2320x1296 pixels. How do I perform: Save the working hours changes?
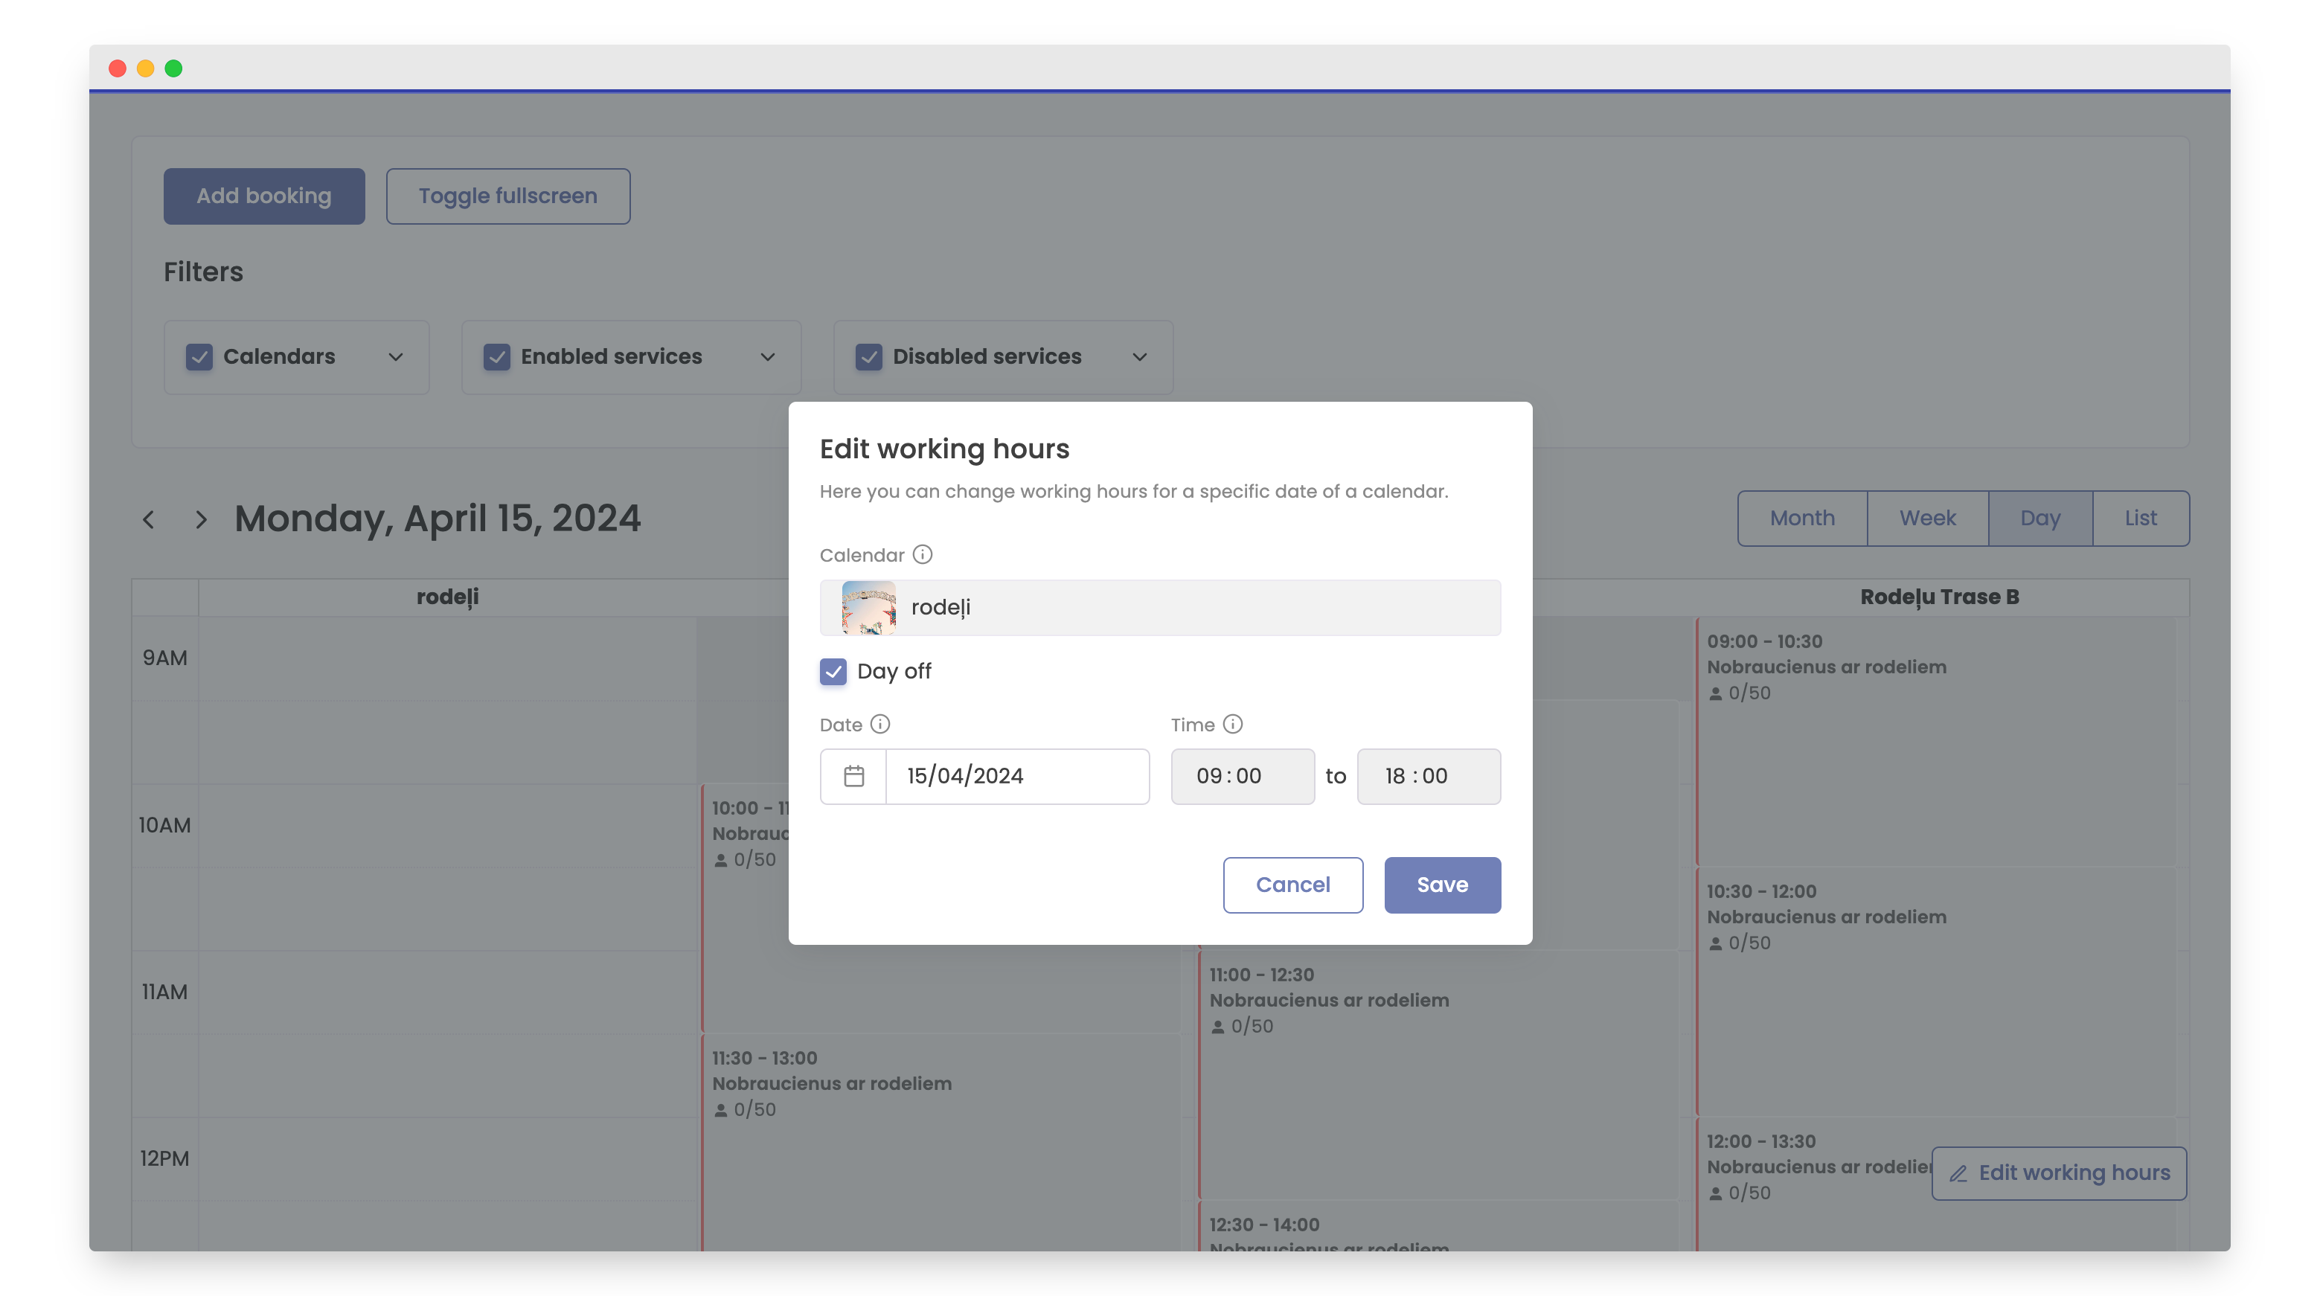coord(1442,885)
